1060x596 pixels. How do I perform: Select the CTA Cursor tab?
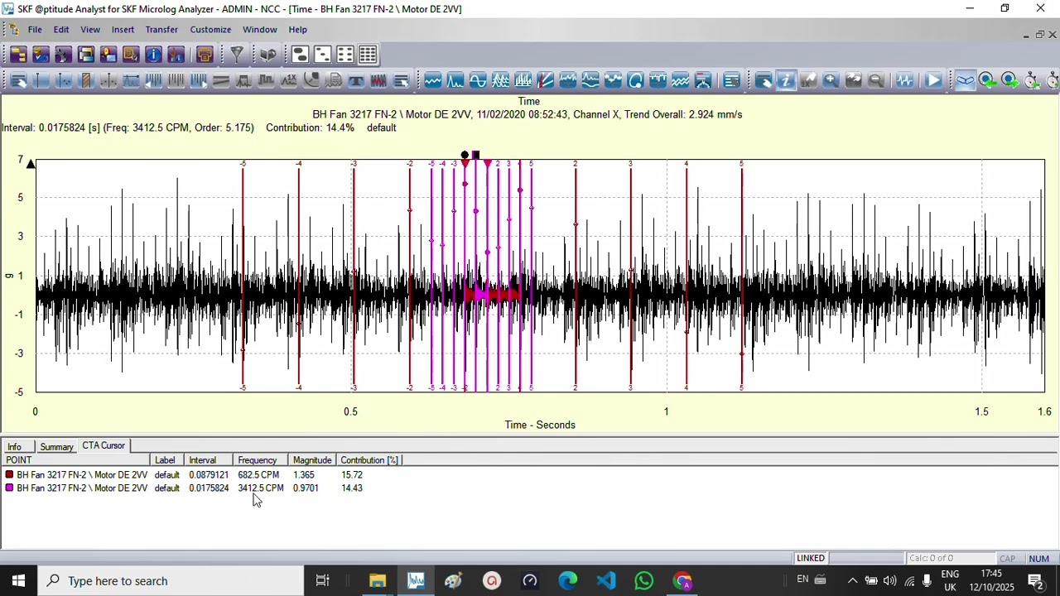tap(104, 446)
